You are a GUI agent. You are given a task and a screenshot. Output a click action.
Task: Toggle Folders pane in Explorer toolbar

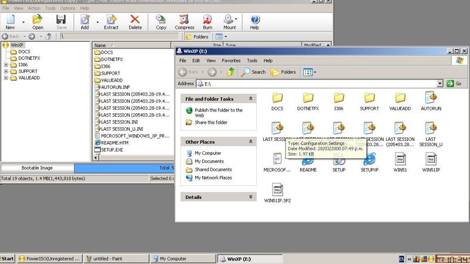[x=283, y=72]
